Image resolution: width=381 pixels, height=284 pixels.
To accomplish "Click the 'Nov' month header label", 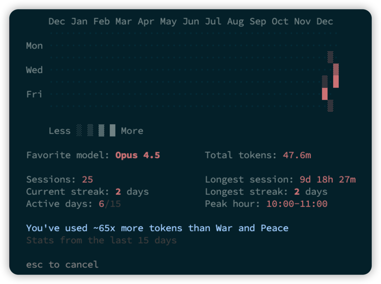I will point(302,21).
